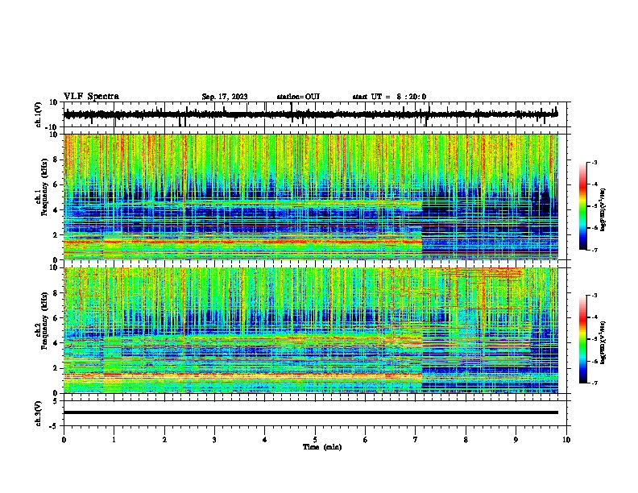Click the log(PSD) unit label beside ch.2 color bar
This screenshot has width=638, height=493.
603,342
